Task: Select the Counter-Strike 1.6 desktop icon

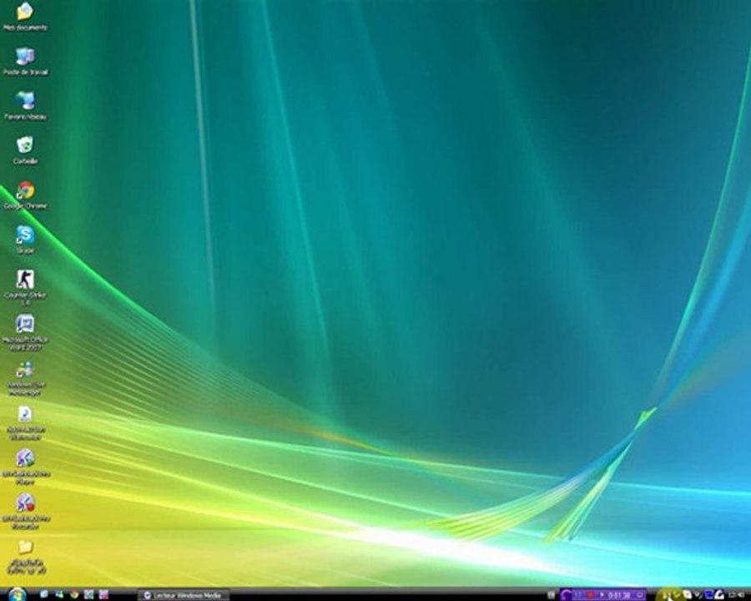Action: pos(25,286)
